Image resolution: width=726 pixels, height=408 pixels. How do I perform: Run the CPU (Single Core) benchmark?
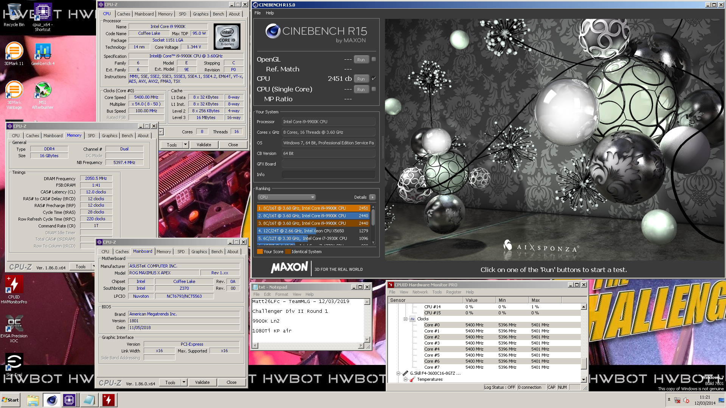pyautogui.click(x=361, y=90)
